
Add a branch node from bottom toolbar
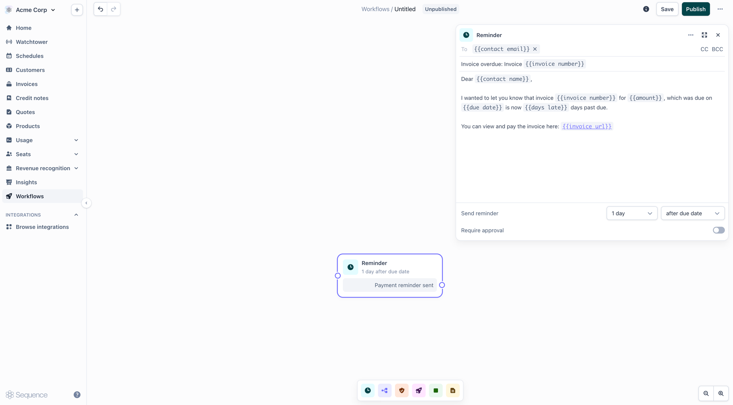384,390
